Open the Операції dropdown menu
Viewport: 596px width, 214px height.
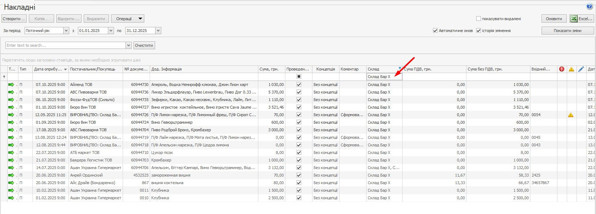click(140, 19)
